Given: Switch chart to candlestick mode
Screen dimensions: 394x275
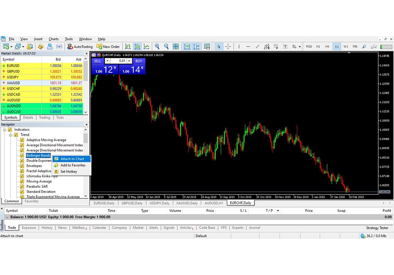Looking at the screenshot, I should 137,47.
